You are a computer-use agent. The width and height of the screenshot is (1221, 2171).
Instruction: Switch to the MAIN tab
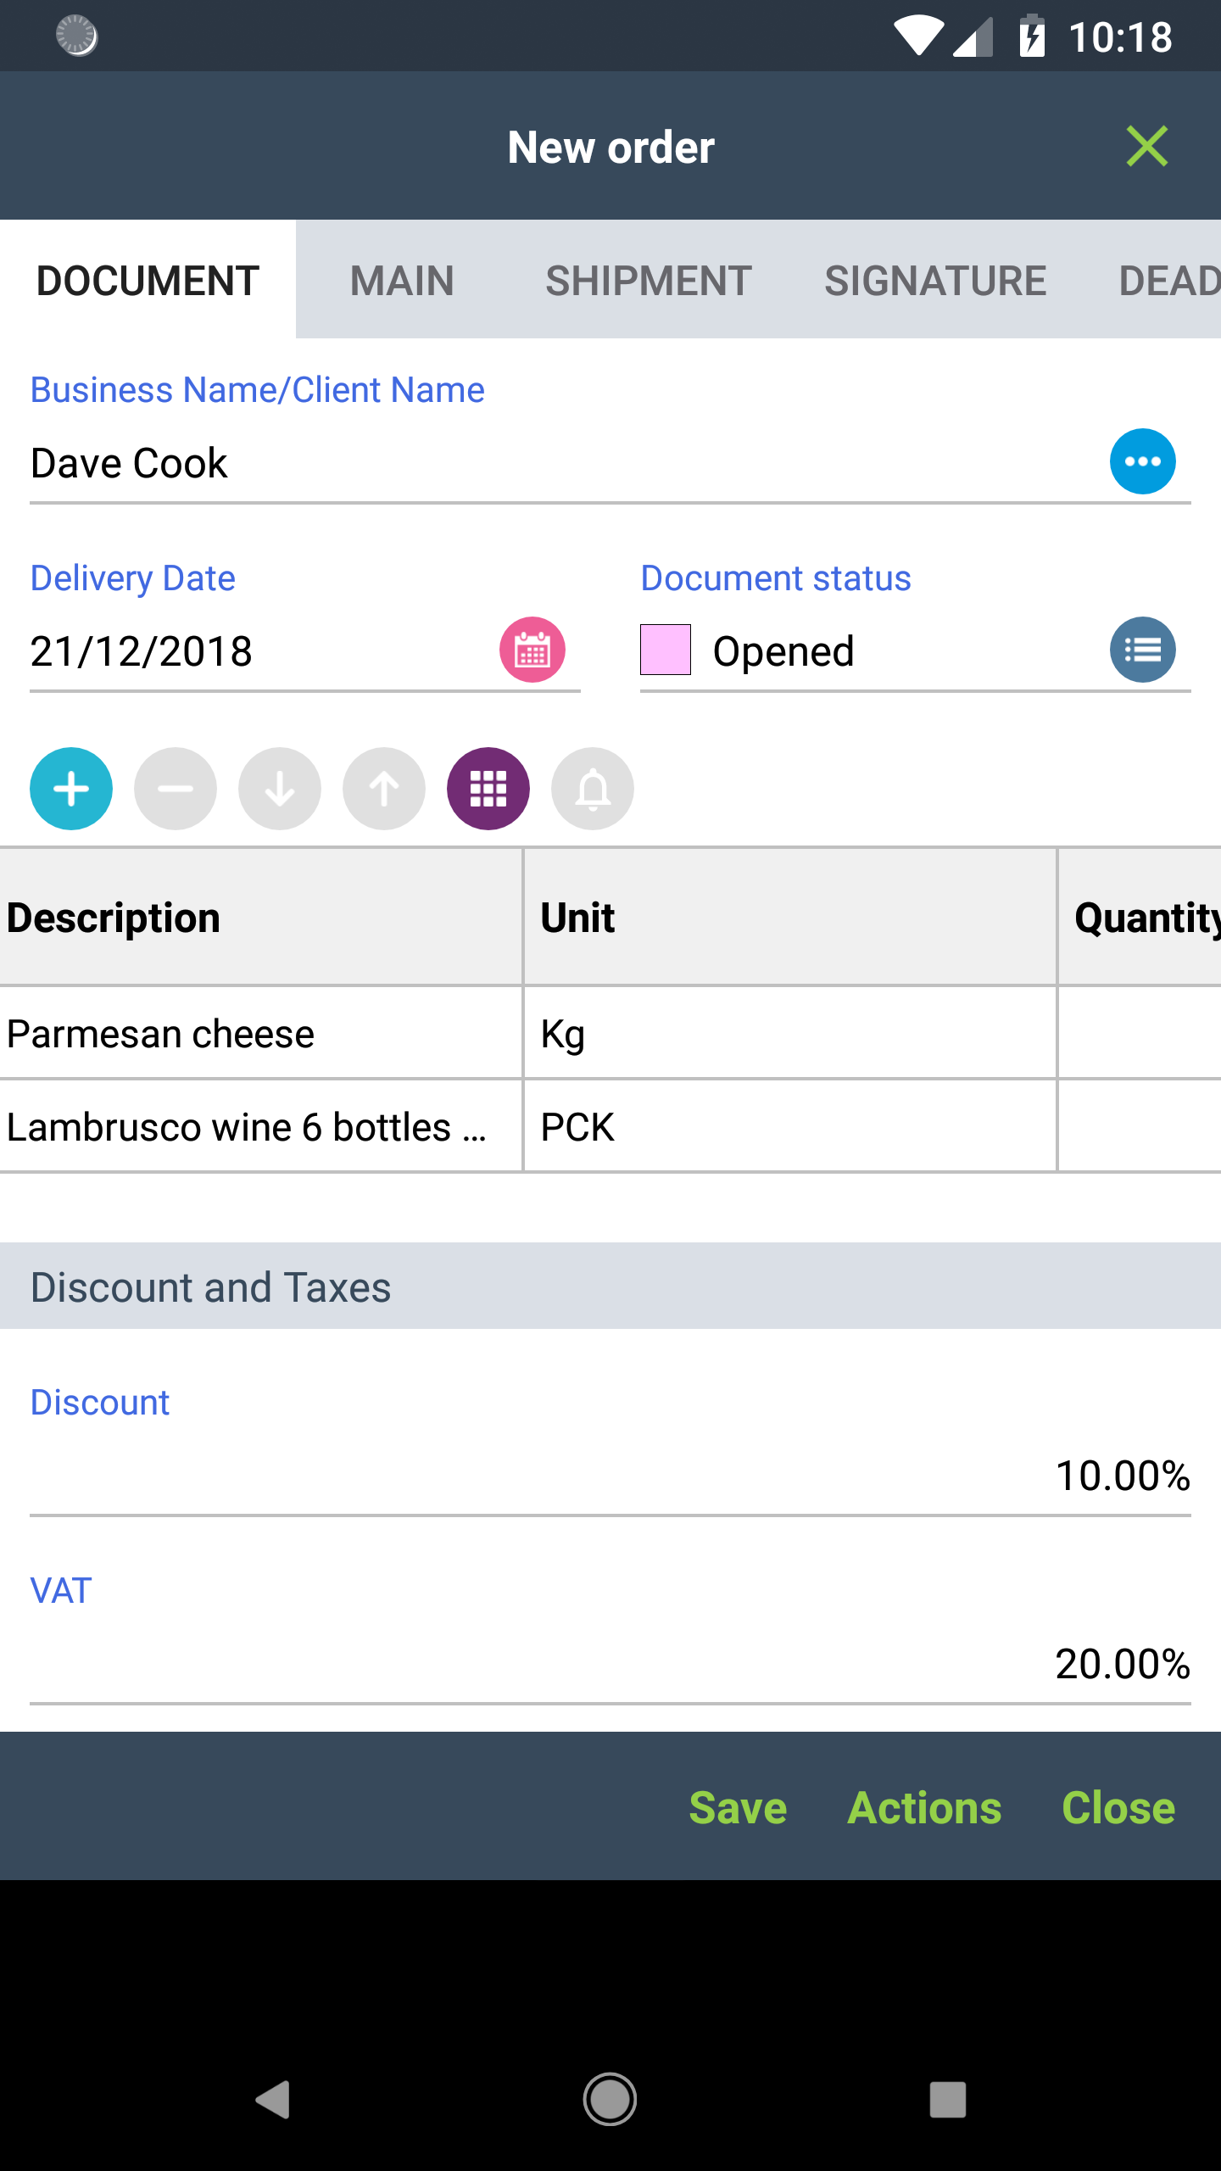click(402, 280)
